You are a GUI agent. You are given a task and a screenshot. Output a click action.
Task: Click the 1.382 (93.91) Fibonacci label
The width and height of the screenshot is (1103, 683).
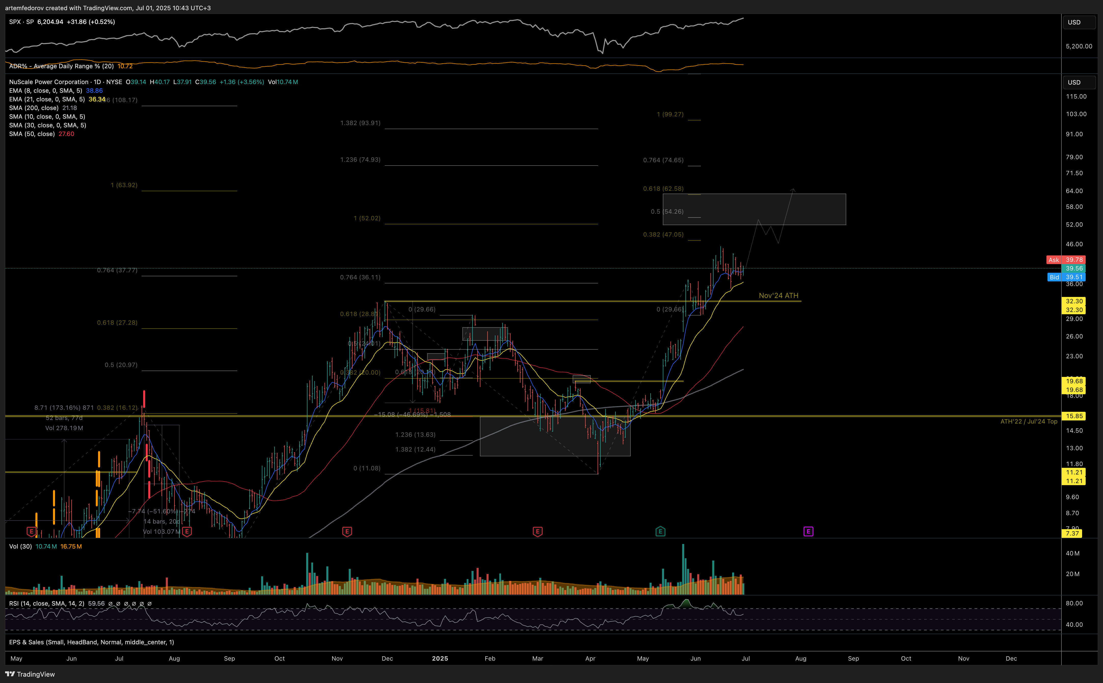click(x=360, y=123)
